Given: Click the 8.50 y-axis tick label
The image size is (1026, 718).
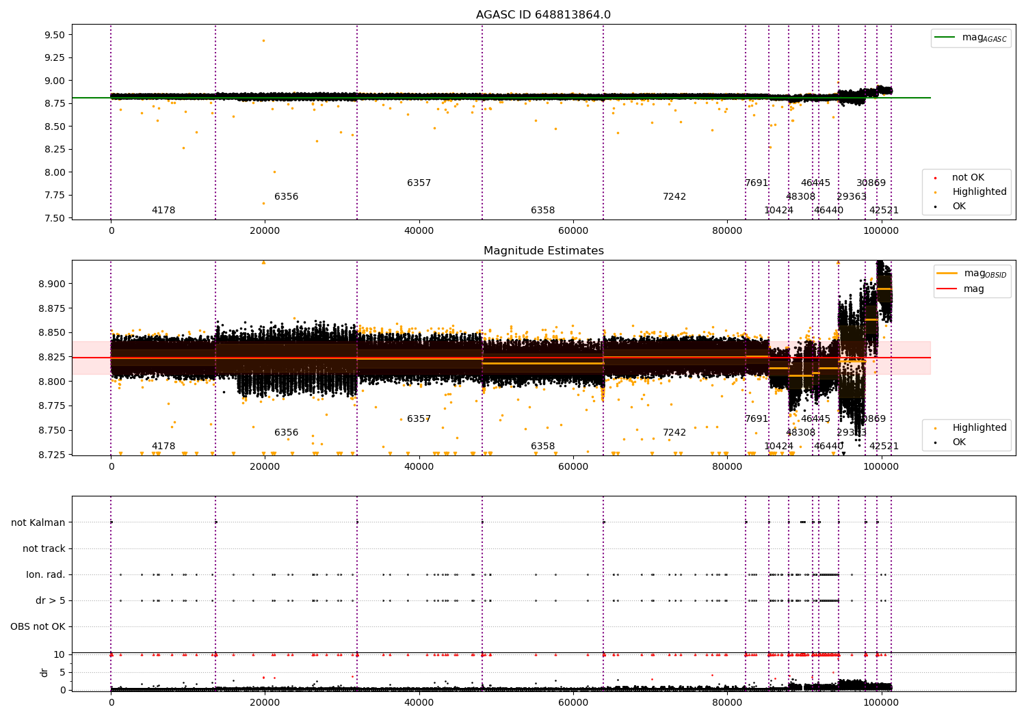Looking at the screenshot, I should (x=53, y=127).
